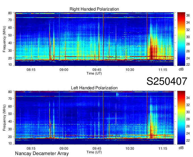This screenshot has width=193, height=157.
Task: Select the 08:15 tick on left-handed plot
Action: 31,148
